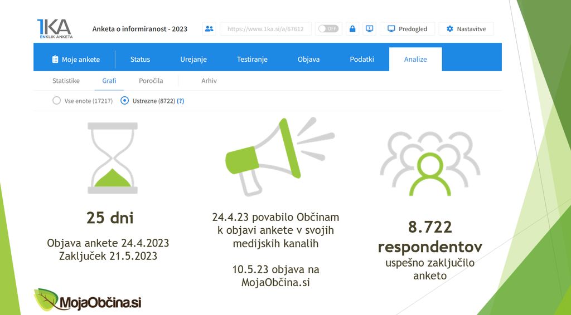
Task: Click the survey URL field
Action: (265, 29)
